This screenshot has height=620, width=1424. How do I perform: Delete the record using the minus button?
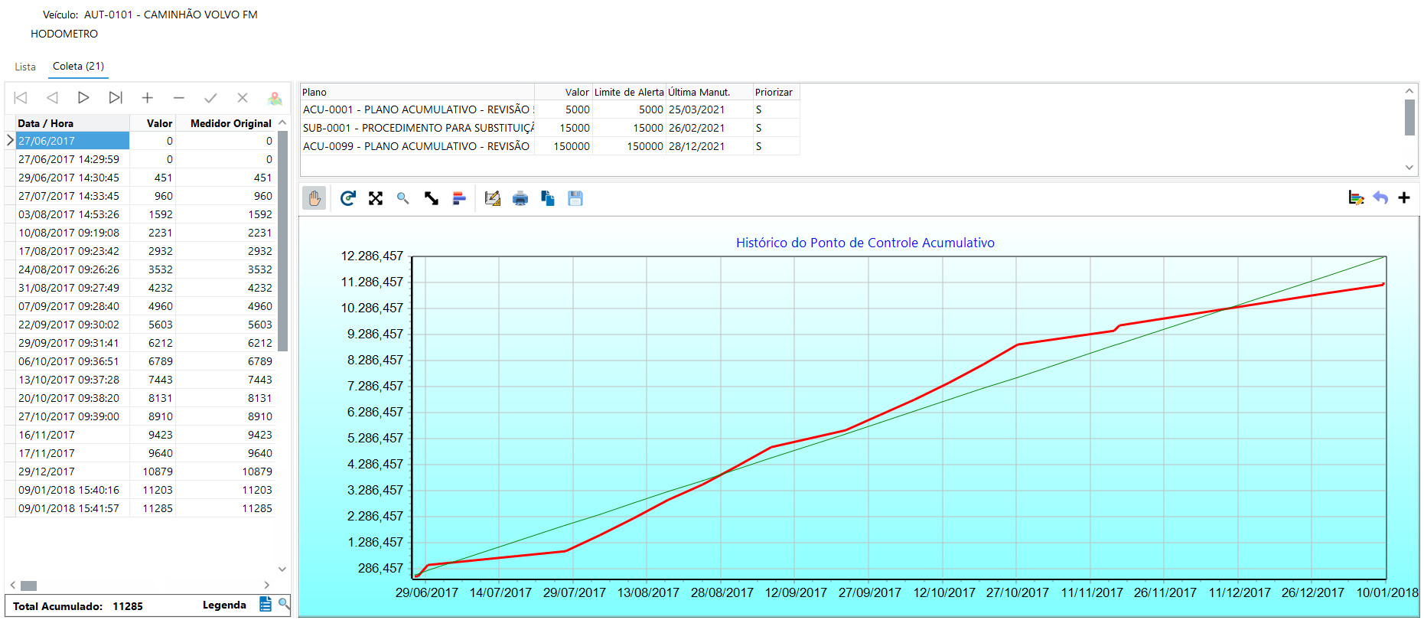179,98
